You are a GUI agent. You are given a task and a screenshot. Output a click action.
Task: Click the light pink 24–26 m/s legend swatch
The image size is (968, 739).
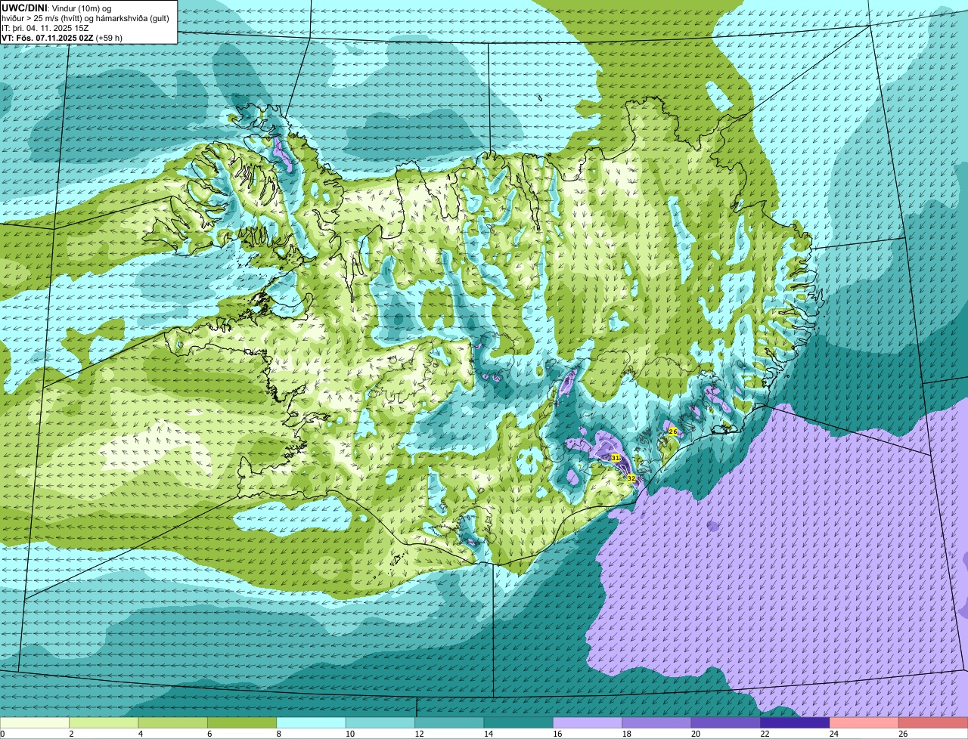[864, 722]
